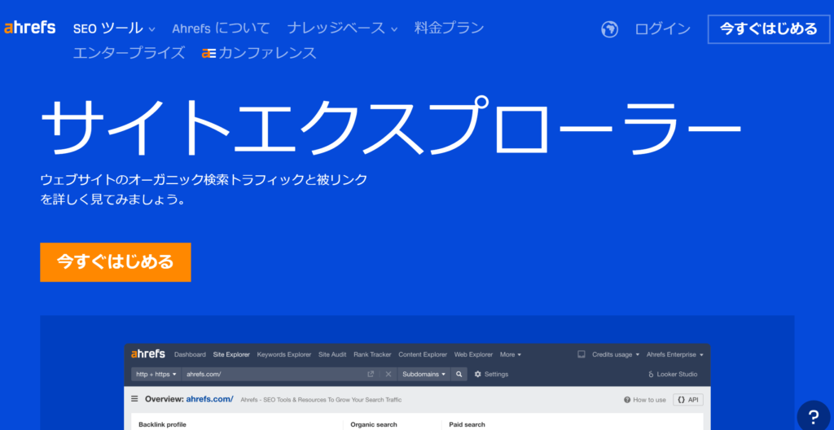Expand the ナレッジベース menu
Screen dimensions: 834x430
(342, 29)
